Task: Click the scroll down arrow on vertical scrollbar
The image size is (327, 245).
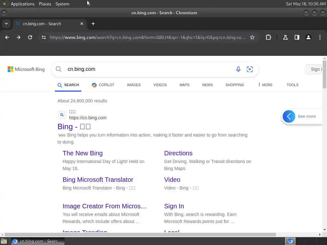Action: 324,230
